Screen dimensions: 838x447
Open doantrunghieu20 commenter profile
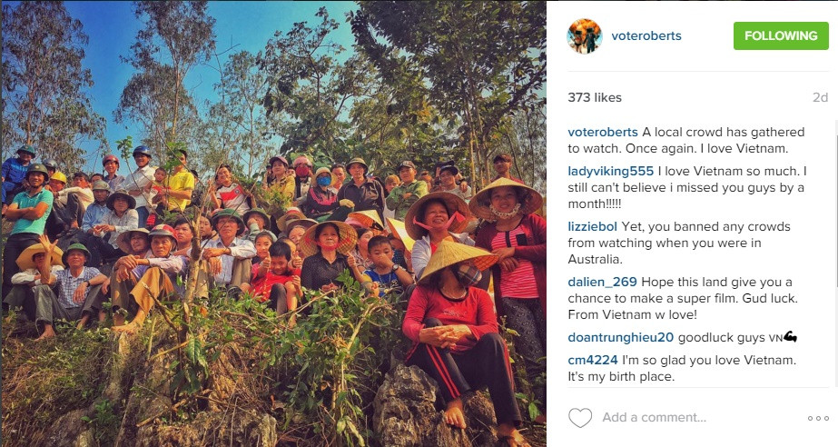[620, 337]
